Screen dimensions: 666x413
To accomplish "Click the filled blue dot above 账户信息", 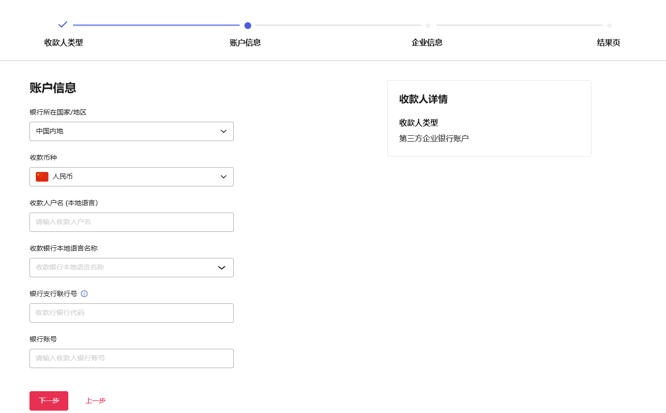I will point(248,26).
